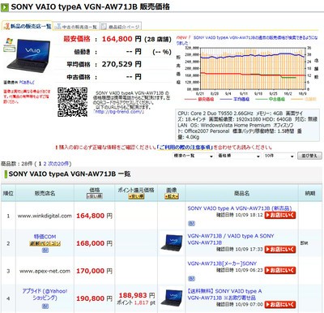
Task: Click the small icon under apex-net product name
Action: click(x=191, y=279)
